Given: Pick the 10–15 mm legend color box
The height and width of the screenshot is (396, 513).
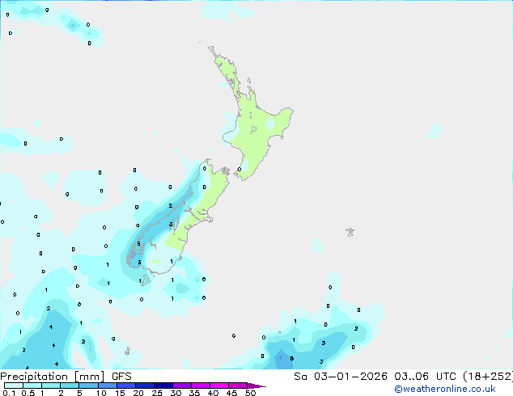Looking at the screenshot, I should 107,385.
